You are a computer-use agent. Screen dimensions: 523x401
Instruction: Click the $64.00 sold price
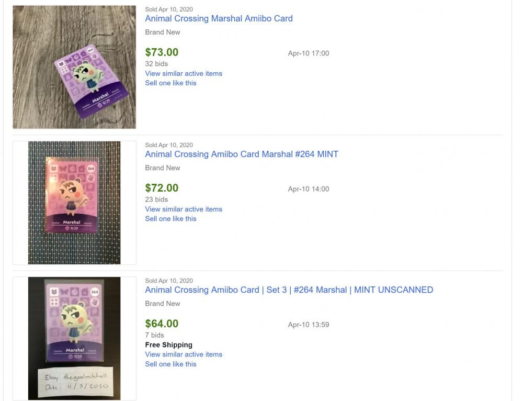tap(162, 324)
